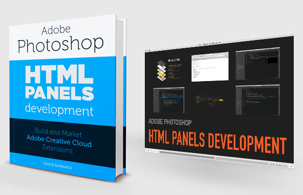Click the "Photoshop" title on the book cover

[x=61, y=44]
